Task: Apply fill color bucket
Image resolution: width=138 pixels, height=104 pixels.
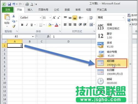Action: [50, 25]
